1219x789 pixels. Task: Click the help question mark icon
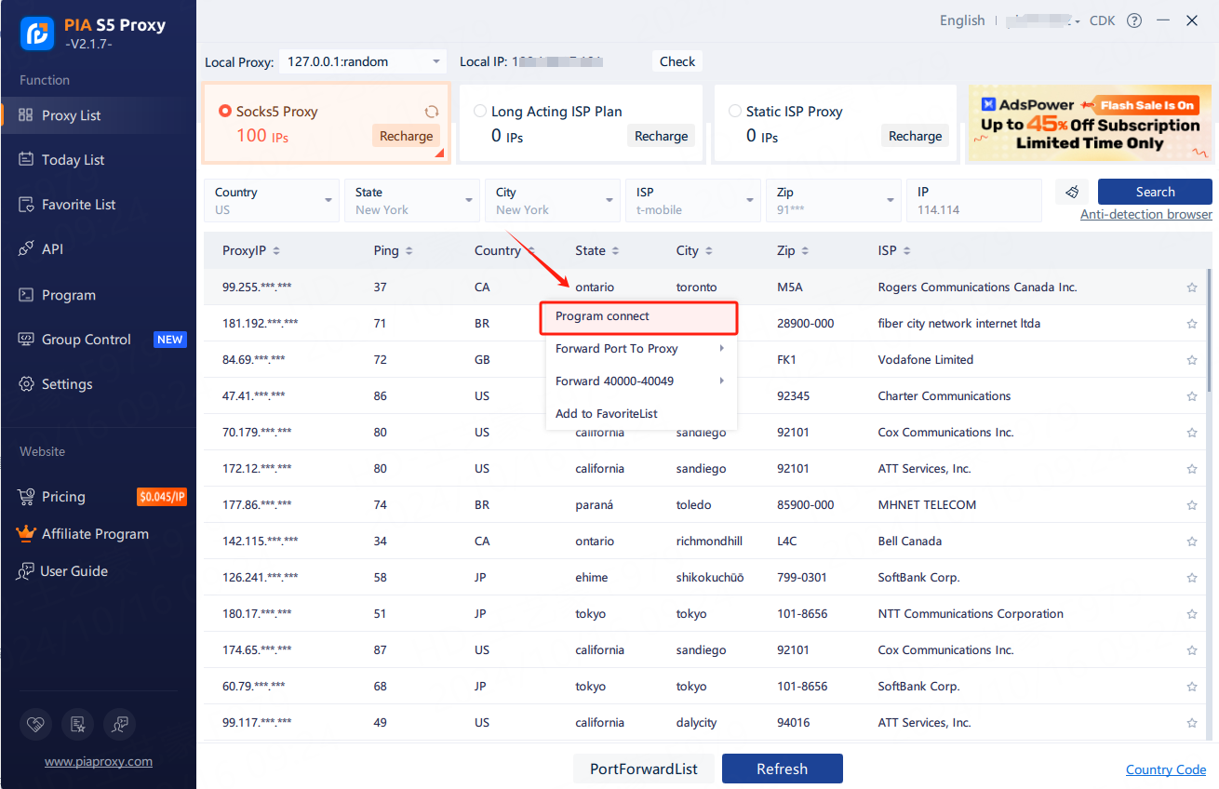point(1134,20)
